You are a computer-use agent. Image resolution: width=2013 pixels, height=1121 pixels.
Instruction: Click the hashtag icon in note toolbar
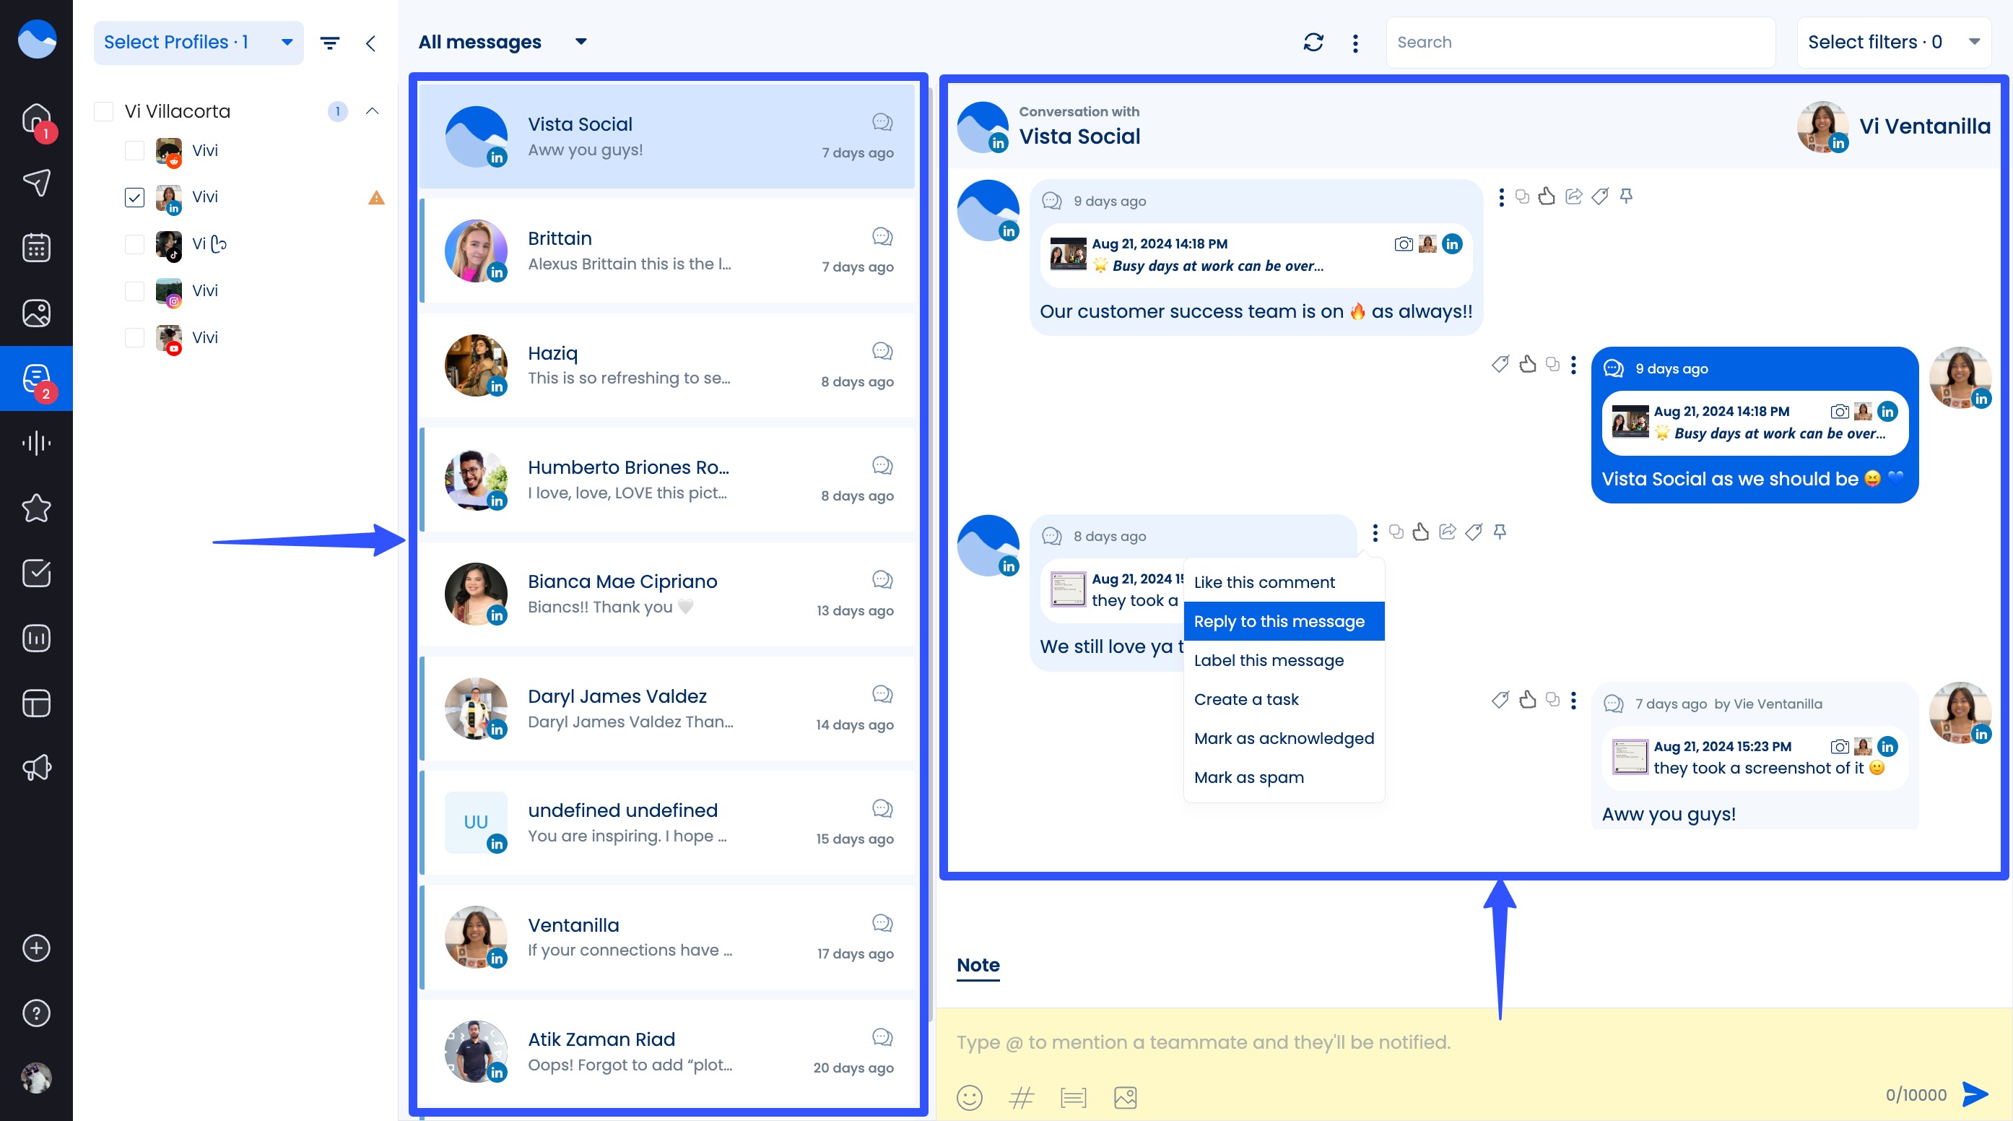pyautogui.click(x=1020, y=1098)
